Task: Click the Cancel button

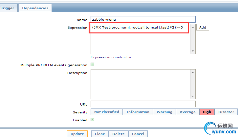Action: (138, 134)
